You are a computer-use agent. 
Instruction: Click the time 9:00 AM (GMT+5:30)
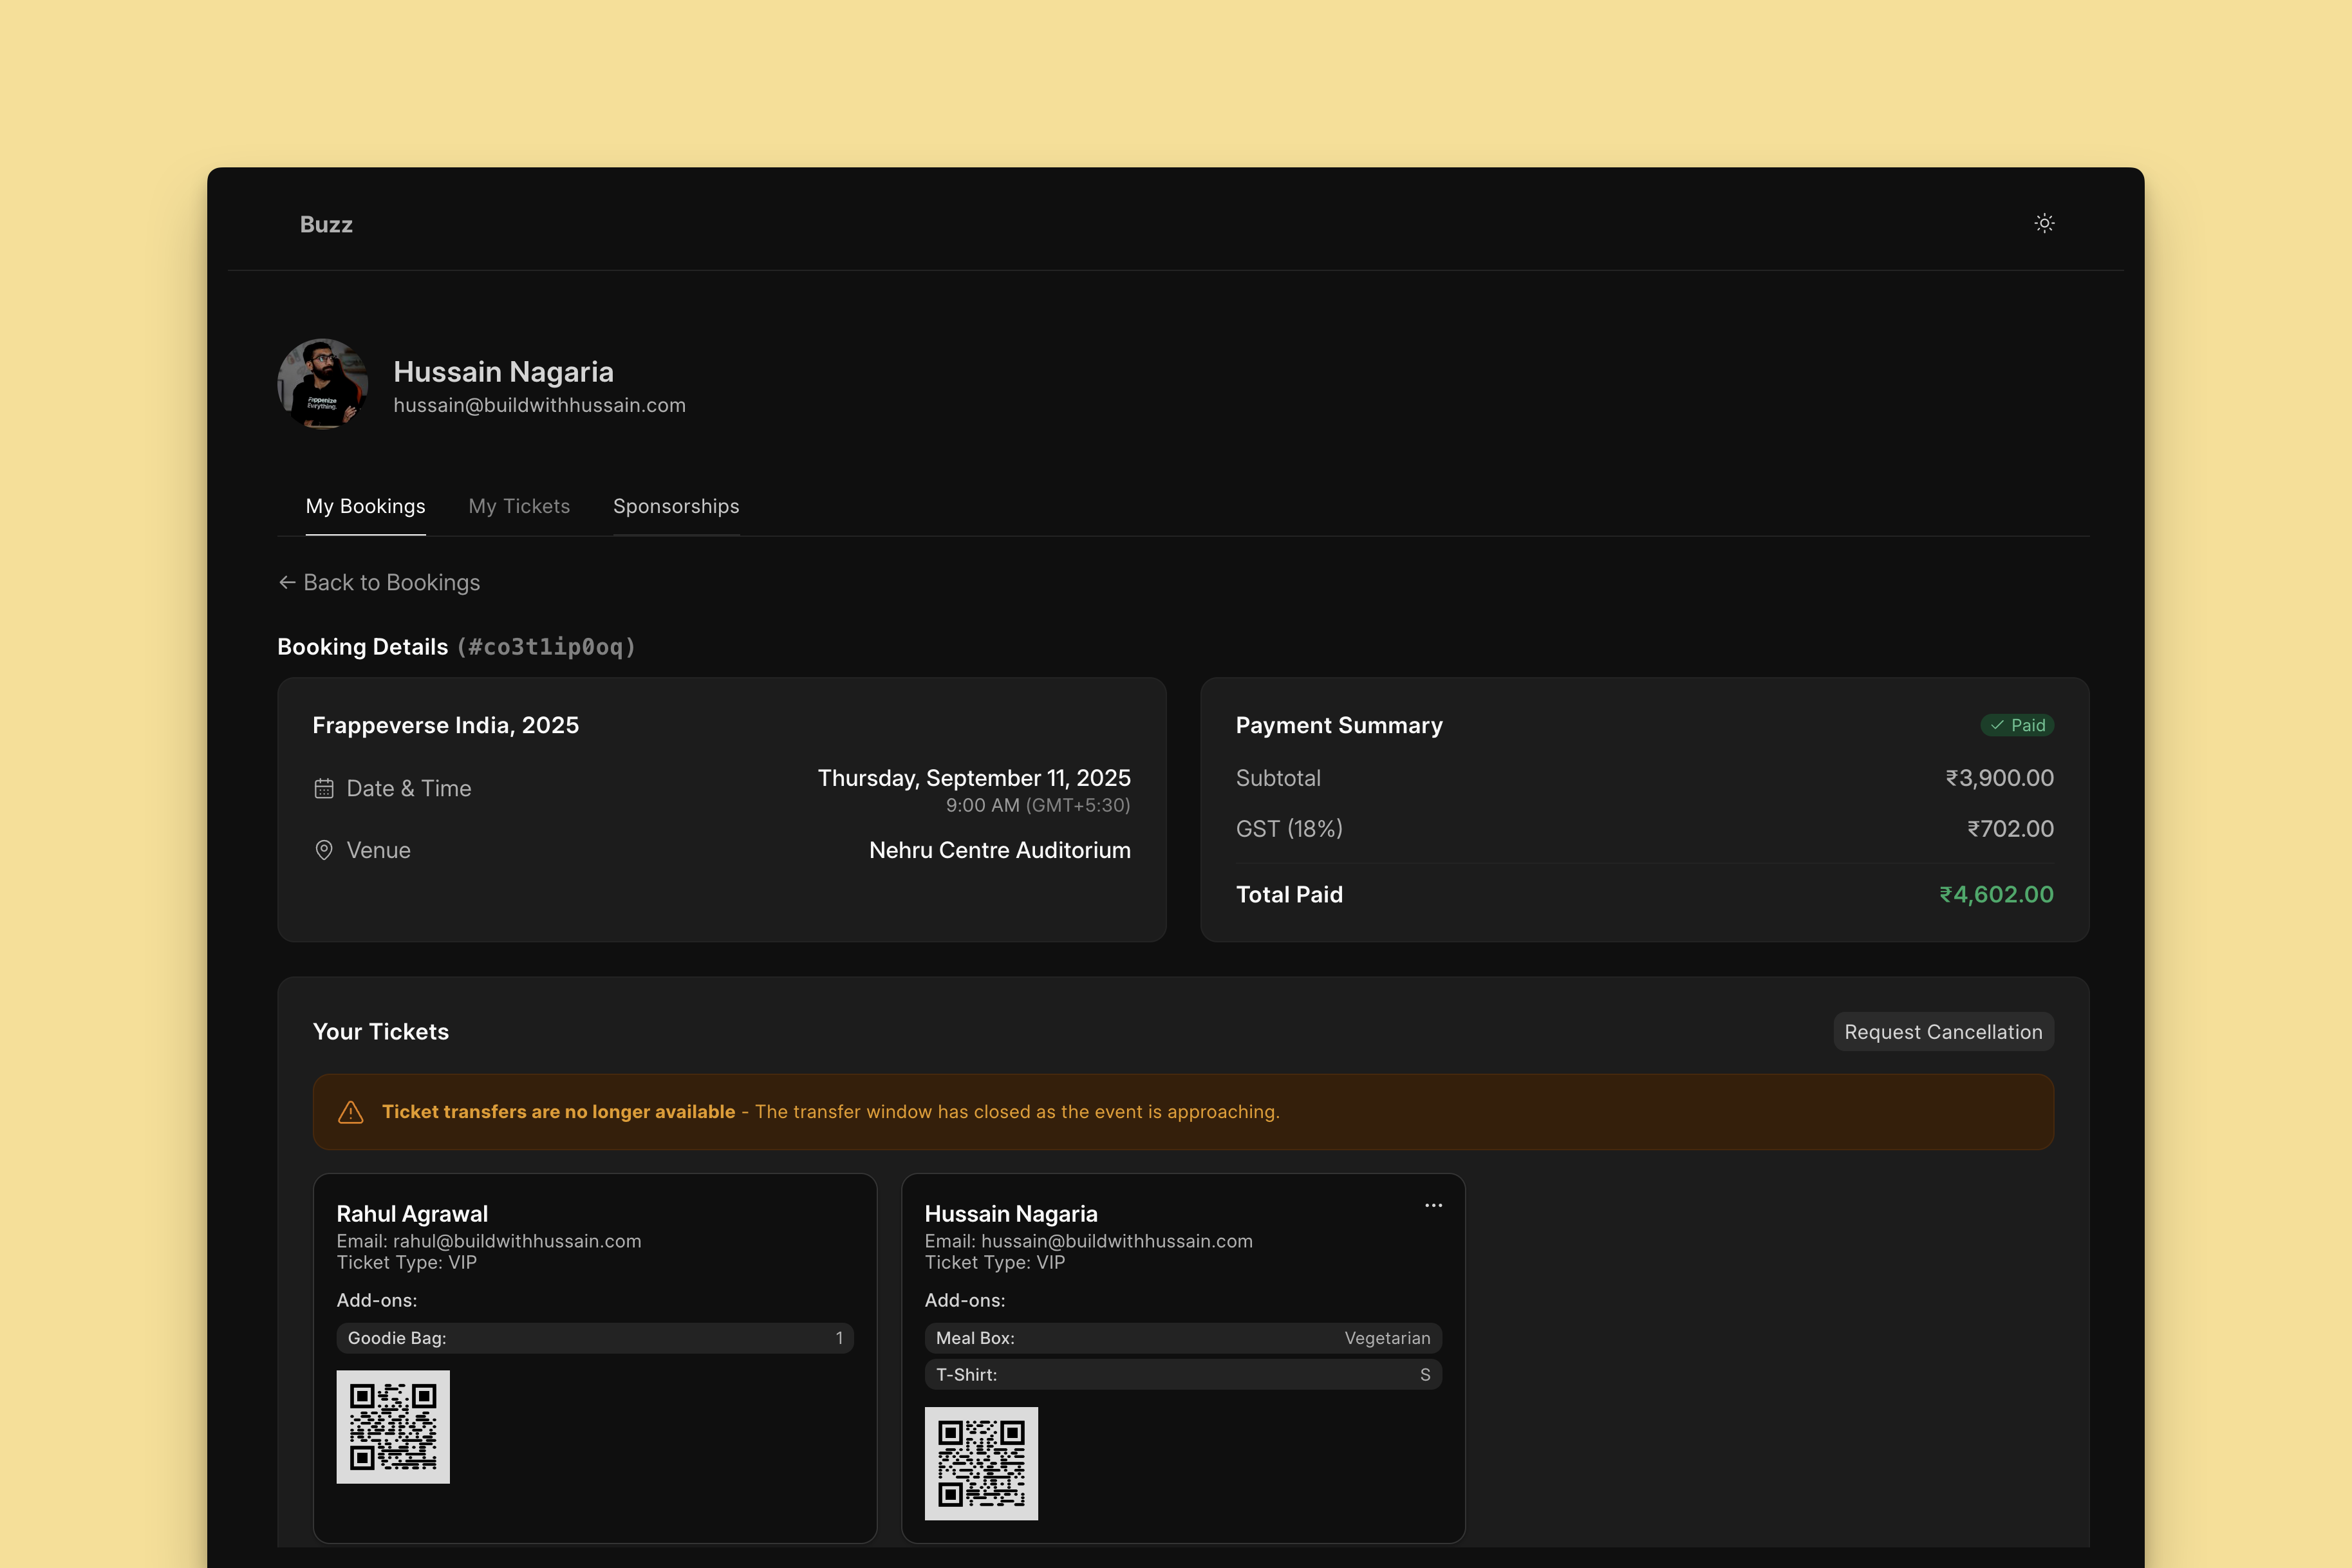(1038, 805)
